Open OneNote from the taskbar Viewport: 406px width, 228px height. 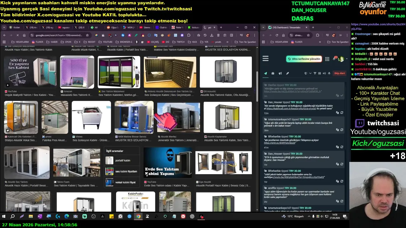coord(40,217)
